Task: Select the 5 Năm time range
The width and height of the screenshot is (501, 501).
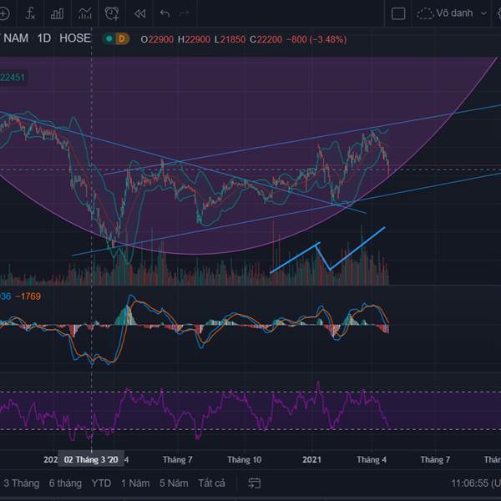Action: tap(174, 483)
